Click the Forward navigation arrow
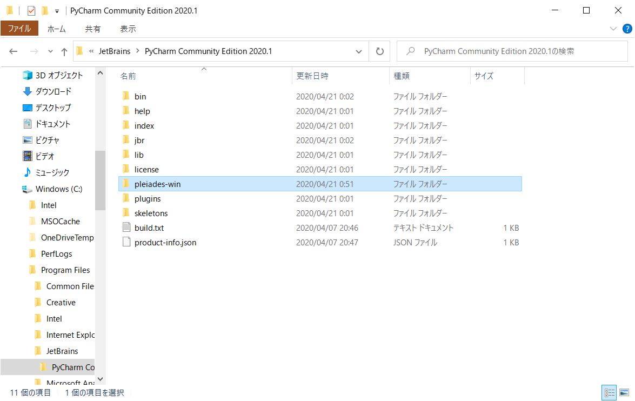Viewport: 635px width, 401px height. (x=35, y=51)
